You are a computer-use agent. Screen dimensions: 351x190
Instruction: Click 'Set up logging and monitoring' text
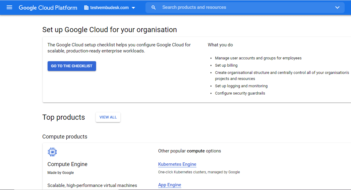241,86
